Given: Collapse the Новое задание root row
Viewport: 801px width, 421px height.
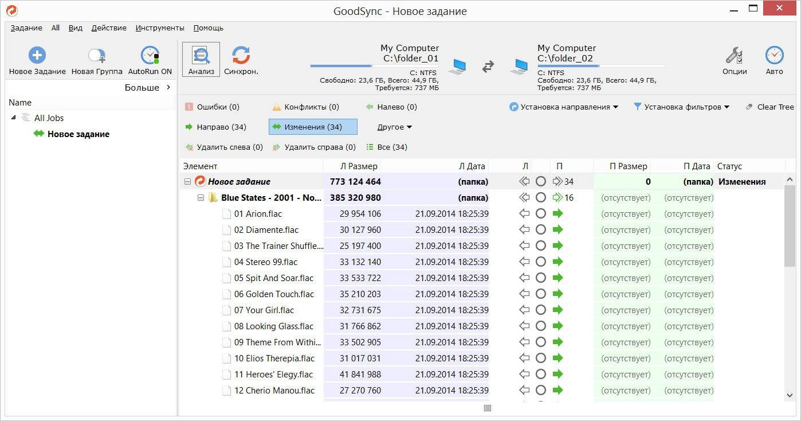Looking at the screenshot, I should pos(187,182).
